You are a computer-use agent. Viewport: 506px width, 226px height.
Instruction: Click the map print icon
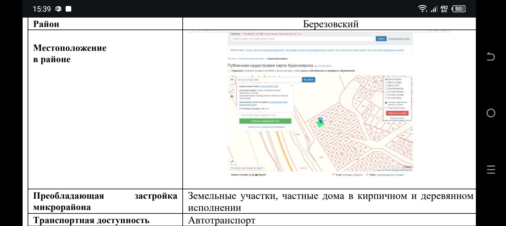tap(232, 96)
